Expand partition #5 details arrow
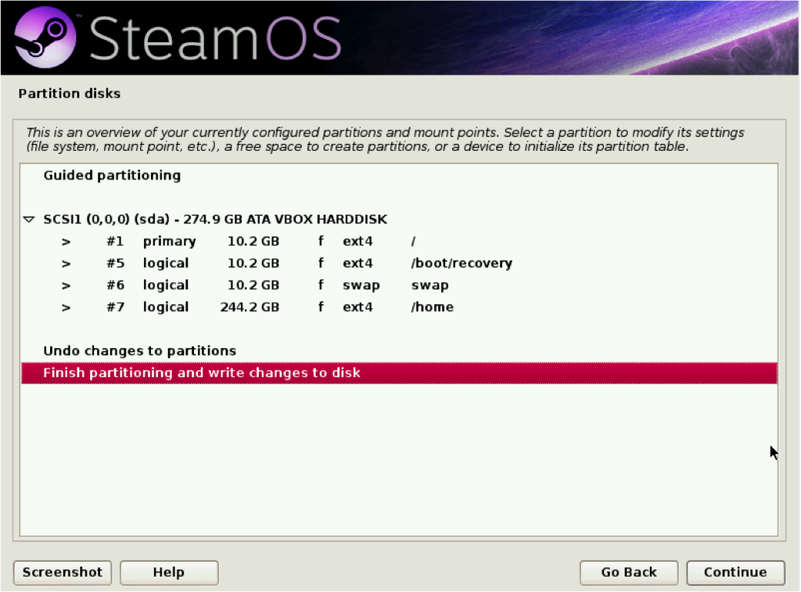 [66, 263]
